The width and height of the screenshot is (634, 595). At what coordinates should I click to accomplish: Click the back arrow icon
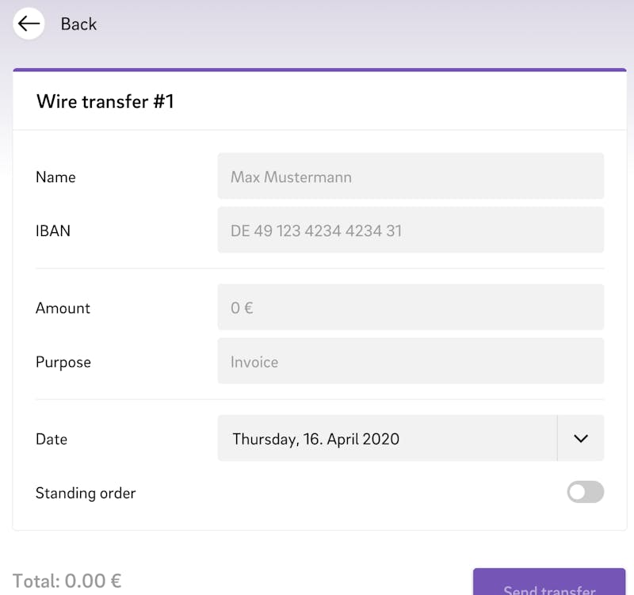[x=29, y=24]
